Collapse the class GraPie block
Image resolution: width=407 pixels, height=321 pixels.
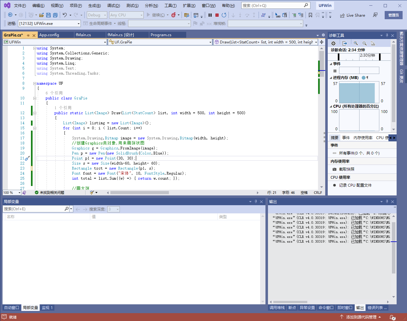click(35, 98)
